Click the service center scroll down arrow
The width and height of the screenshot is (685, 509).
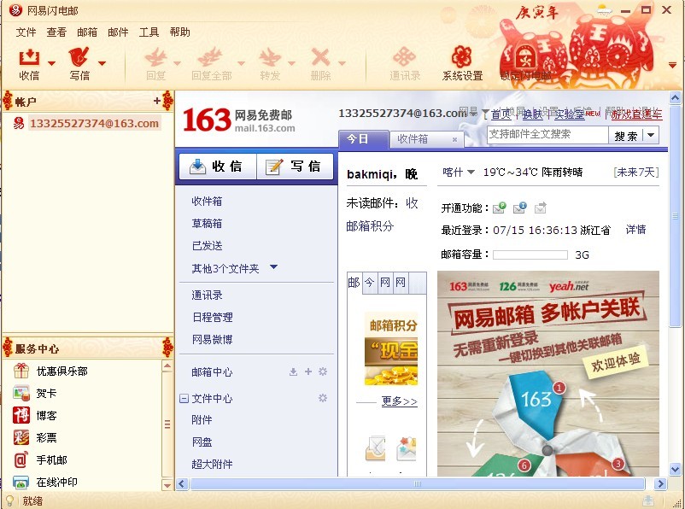coord(167,484)
